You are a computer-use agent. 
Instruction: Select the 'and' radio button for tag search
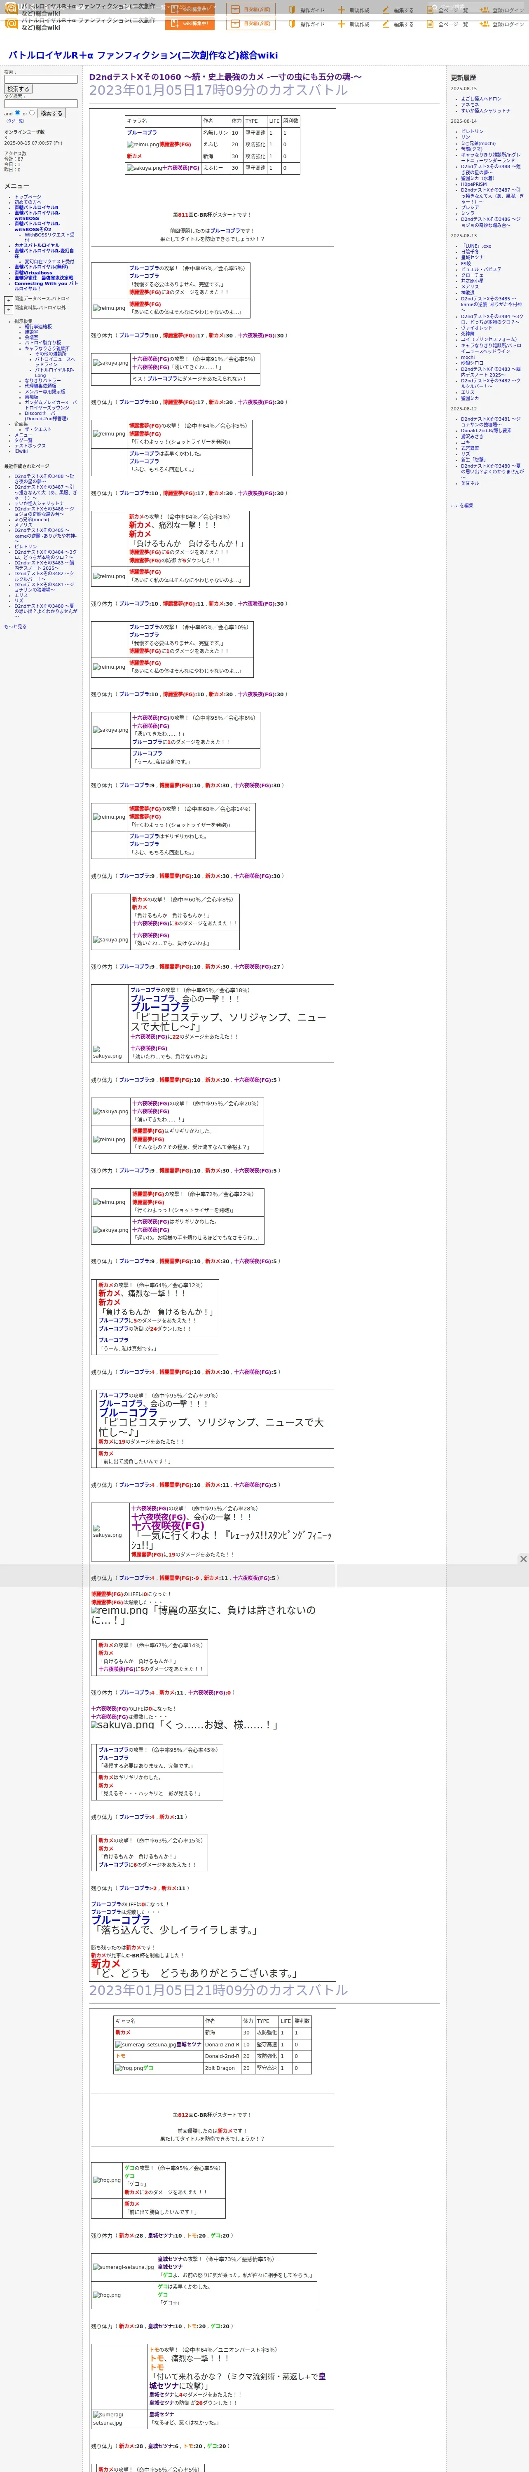18,112
